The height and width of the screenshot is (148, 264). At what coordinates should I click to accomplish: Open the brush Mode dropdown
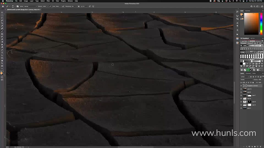(x=30, y=6)
